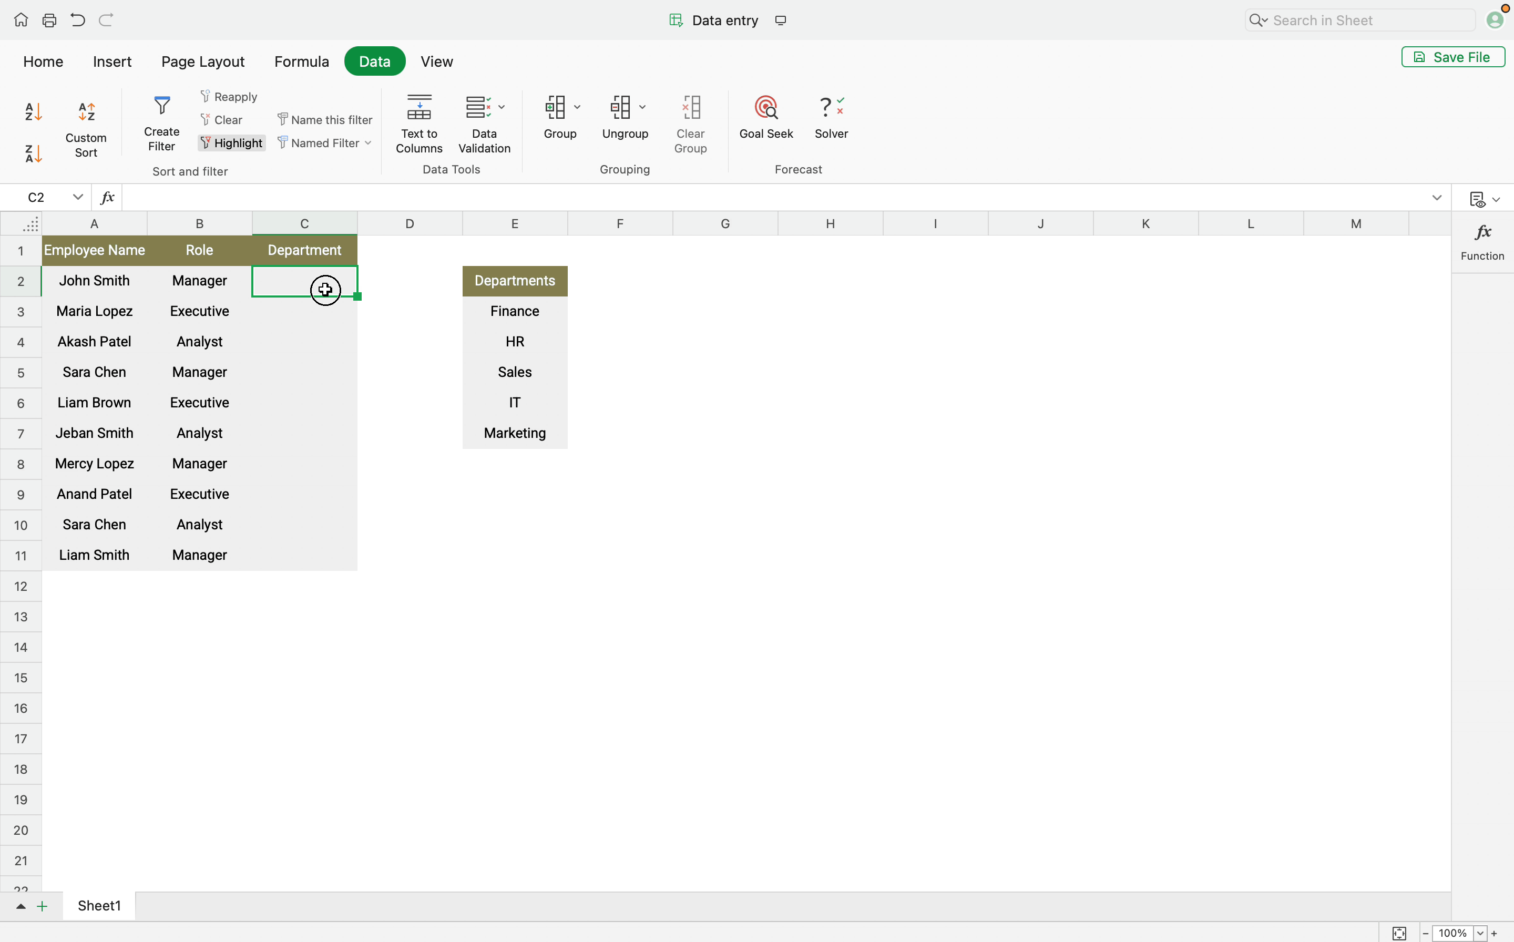The image size is (1514, 942).
Task: Add a new sheet with plus button
Action: point(43,906)
